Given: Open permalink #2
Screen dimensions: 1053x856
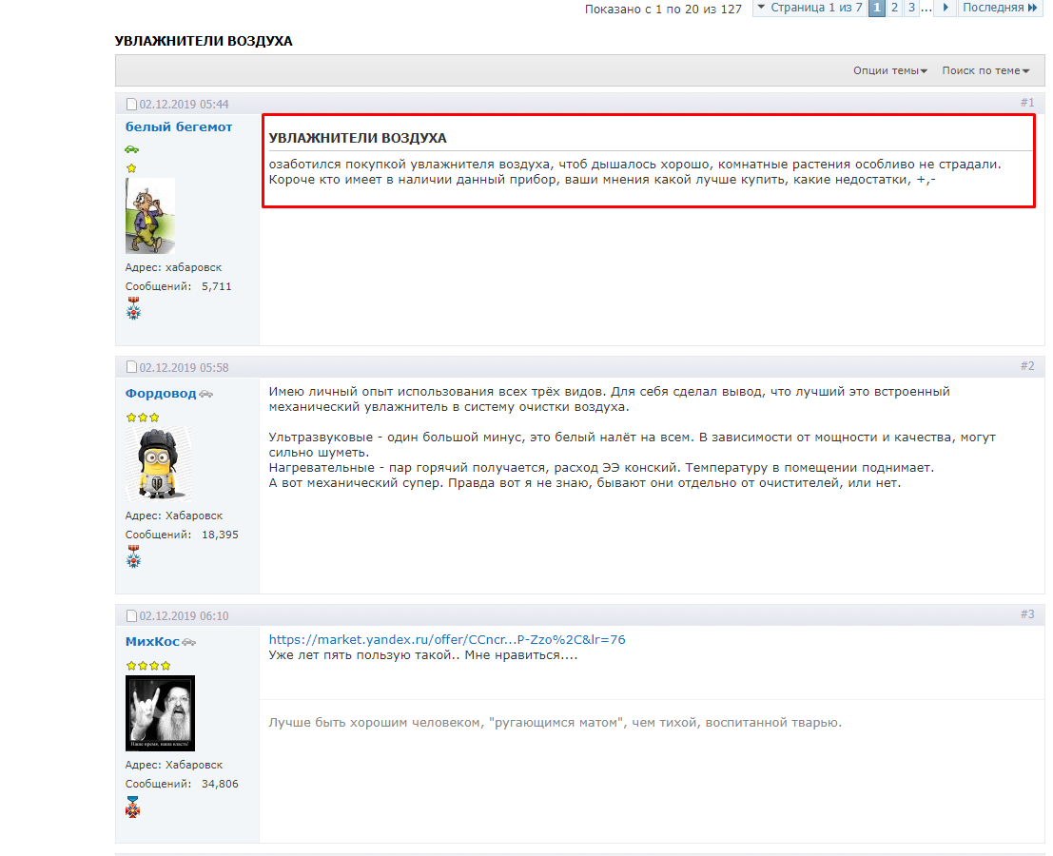Looking at the screenshot, I should pos(1027,366).
